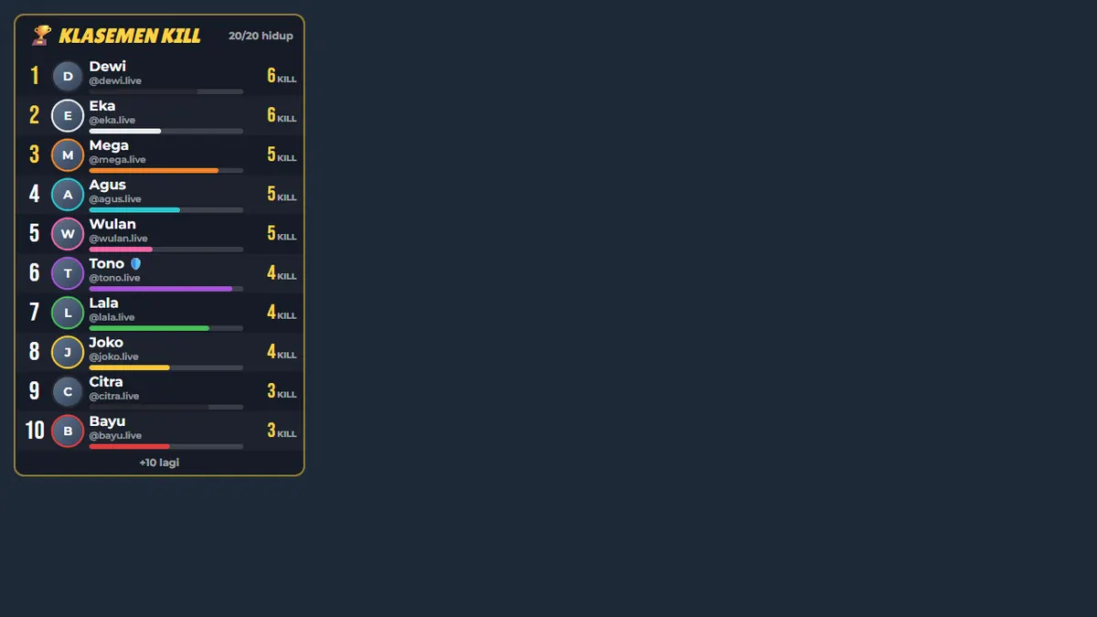Open the @citra.live handle
The height and width of the screenshot is (617, 1097).
point(114,396)
